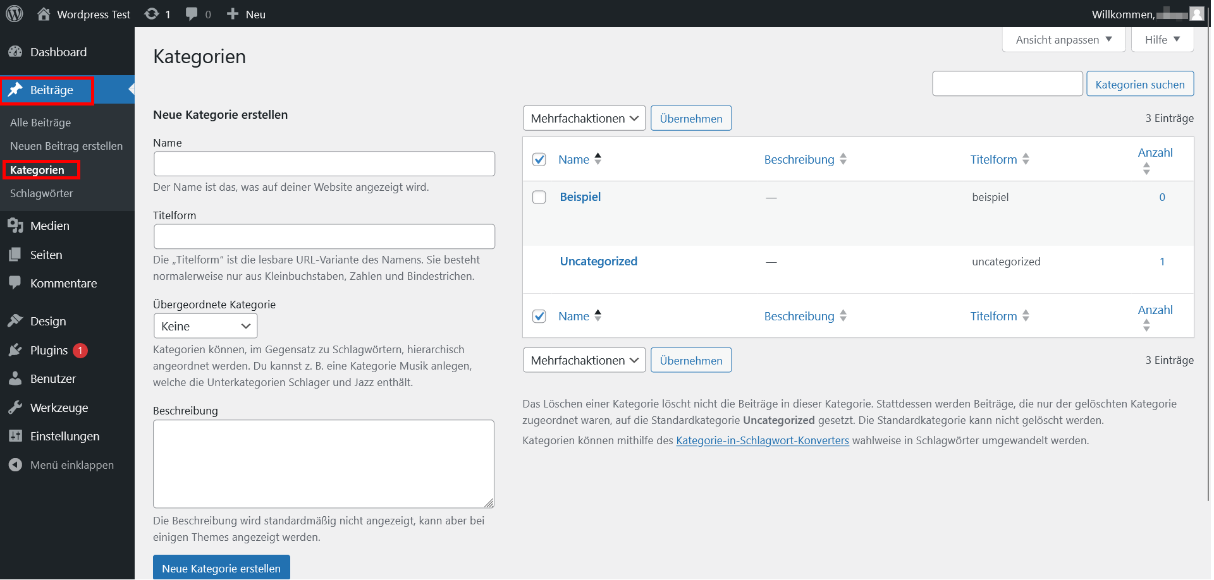The height and width of the screenshot is (580, 1214).
Task: Click the category search input field
Action: [x=1007, y=83]
